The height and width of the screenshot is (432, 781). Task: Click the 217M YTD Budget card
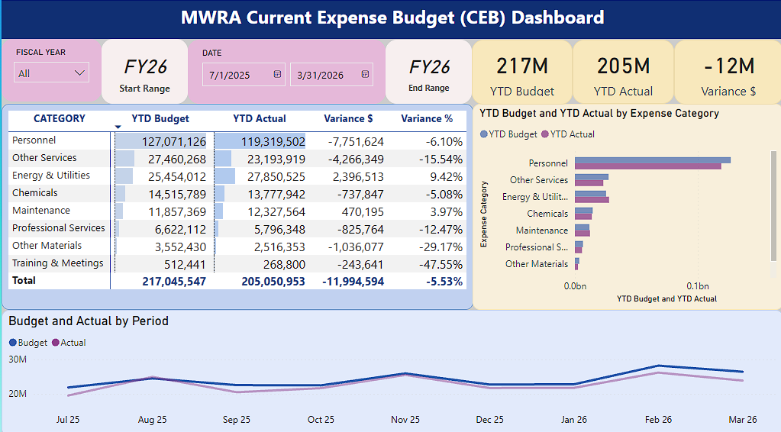522,73
